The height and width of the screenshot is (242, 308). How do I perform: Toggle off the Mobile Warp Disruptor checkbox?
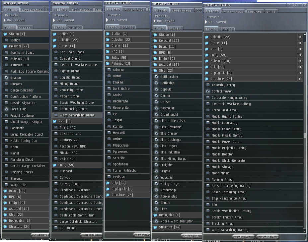tap(157, 221)
